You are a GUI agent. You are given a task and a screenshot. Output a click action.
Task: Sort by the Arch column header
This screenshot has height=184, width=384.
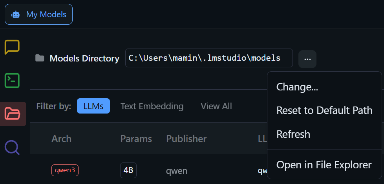(x=61, y=139)
